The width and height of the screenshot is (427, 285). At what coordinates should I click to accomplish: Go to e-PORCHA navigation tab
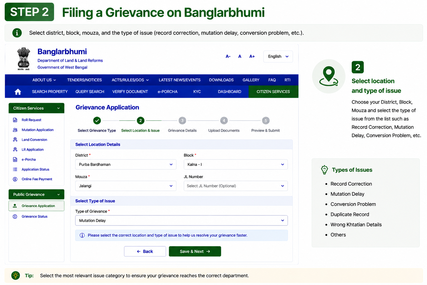click(x=168, y=92)
